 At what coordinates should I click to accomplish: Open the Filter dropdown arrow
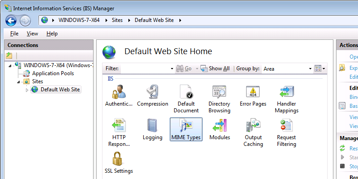[172, 69]
